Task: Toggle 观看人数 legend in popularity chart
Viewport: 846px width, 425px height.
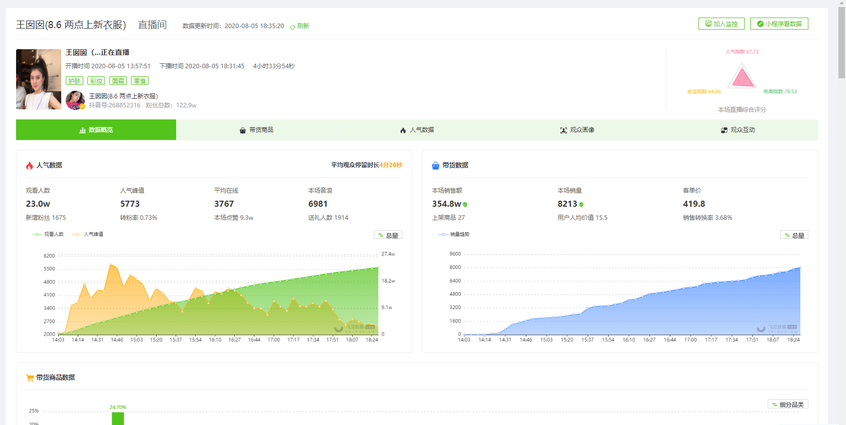Action: coord(48,234)
